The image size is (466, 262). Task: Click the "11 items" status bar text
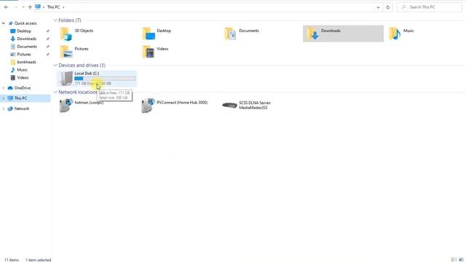[12, 260]
